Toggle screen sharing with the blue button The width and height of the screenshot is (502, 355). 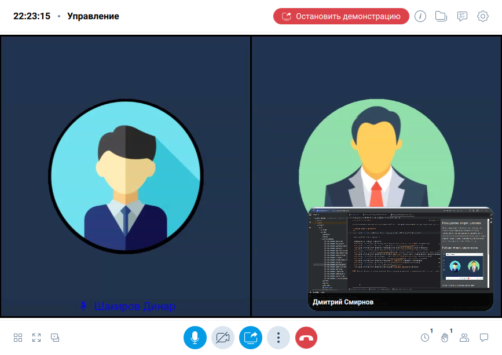(251, 337)
